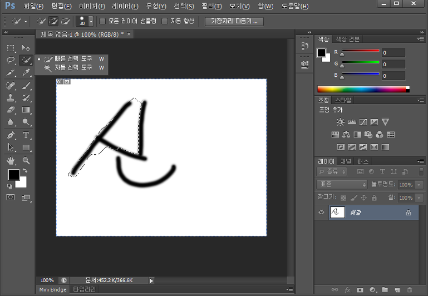Select the Rectangle shape tool
The width and height of the screenshot is (428, 296).
click(26, 147)
